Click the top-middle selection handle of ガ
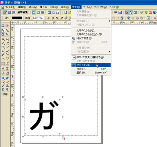 tap(43, 97)
